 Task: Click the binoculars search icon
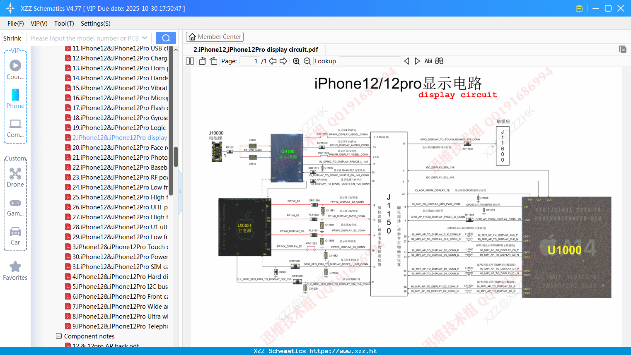pos(439,61)
